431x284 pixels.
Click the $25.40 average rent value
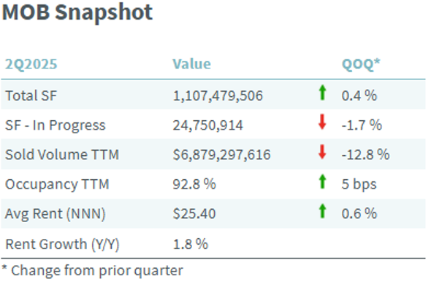pos(194,214)
